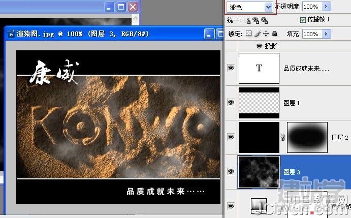Screen dimensions: 351x218
Task: Click the opacity 100% input field
Action: tap(312, 7)
